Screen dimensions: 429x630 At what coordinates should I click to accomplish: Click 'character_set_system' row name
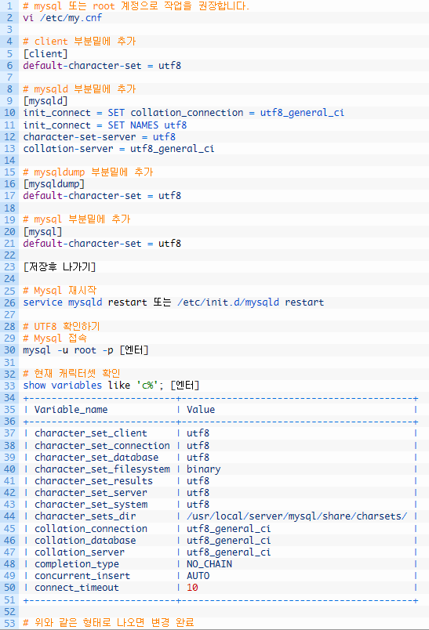pyautogui.click(x=91, y=505)
